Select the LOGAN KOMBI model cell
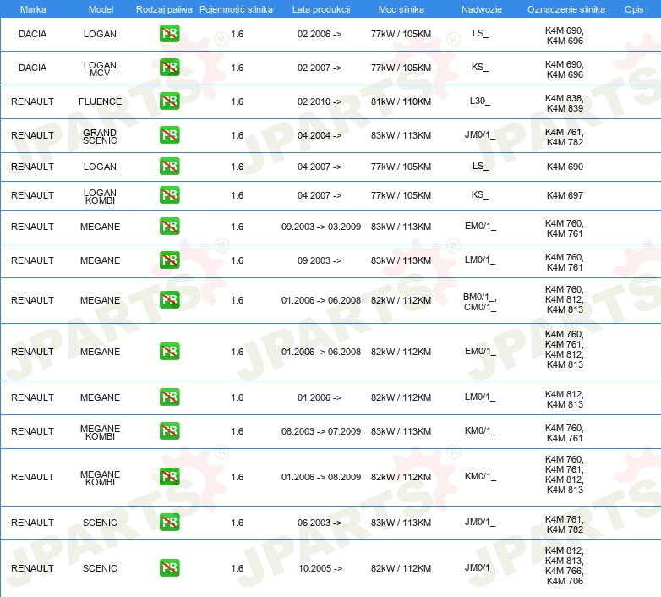The width and height of the screenshot is (661, 597). click(100, 196)
